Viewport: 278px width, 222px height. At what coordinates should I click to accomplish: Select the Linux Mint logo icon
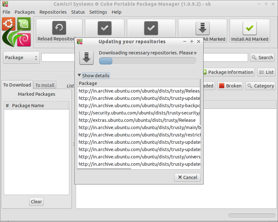(x=24, y=24)
